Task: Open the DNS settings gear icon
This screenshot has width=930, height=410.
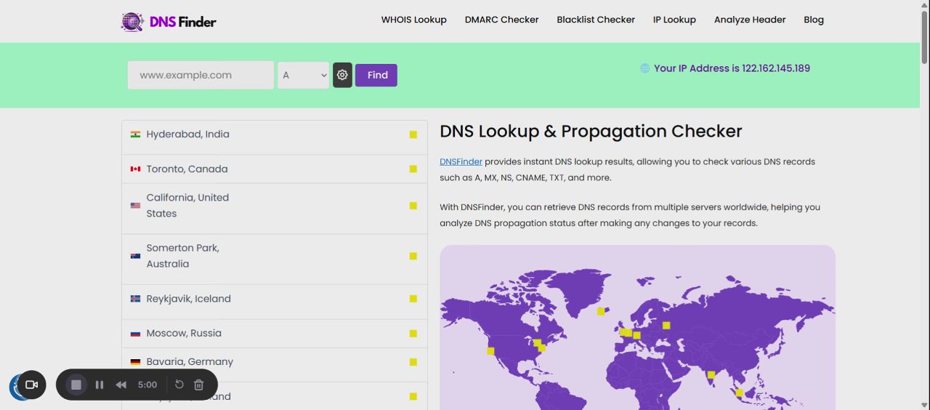Action: [342, 75]
